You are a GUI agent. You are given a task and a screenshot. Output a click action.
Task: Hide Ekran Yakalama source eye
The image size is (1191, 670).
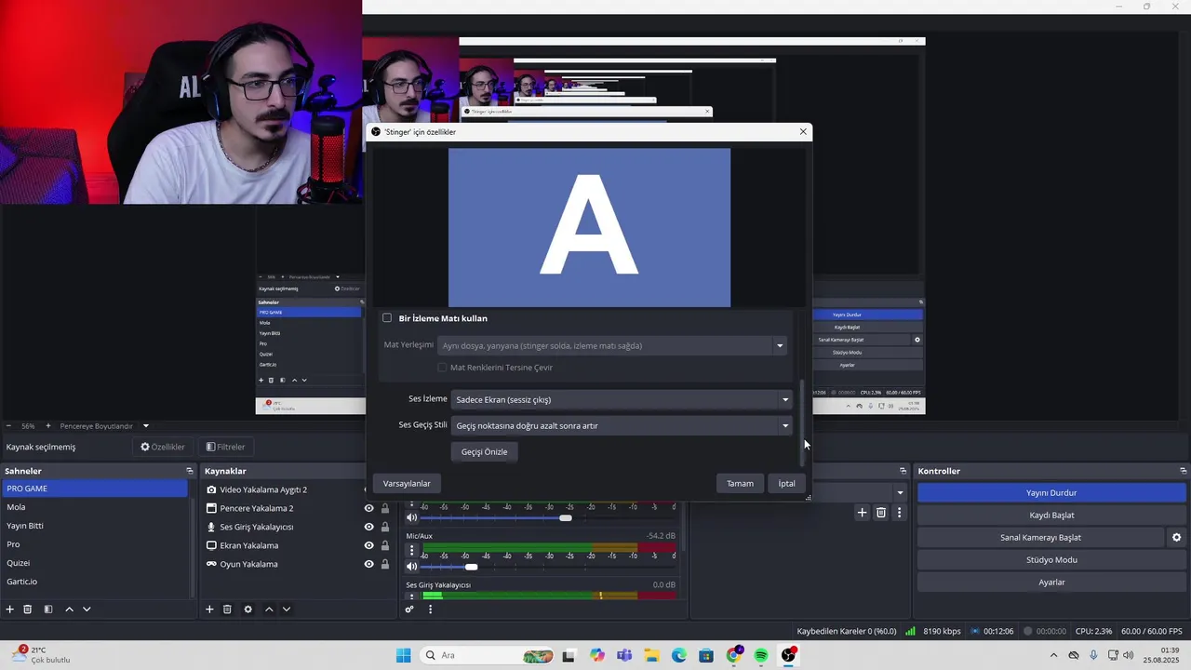[x=368, y=545]
